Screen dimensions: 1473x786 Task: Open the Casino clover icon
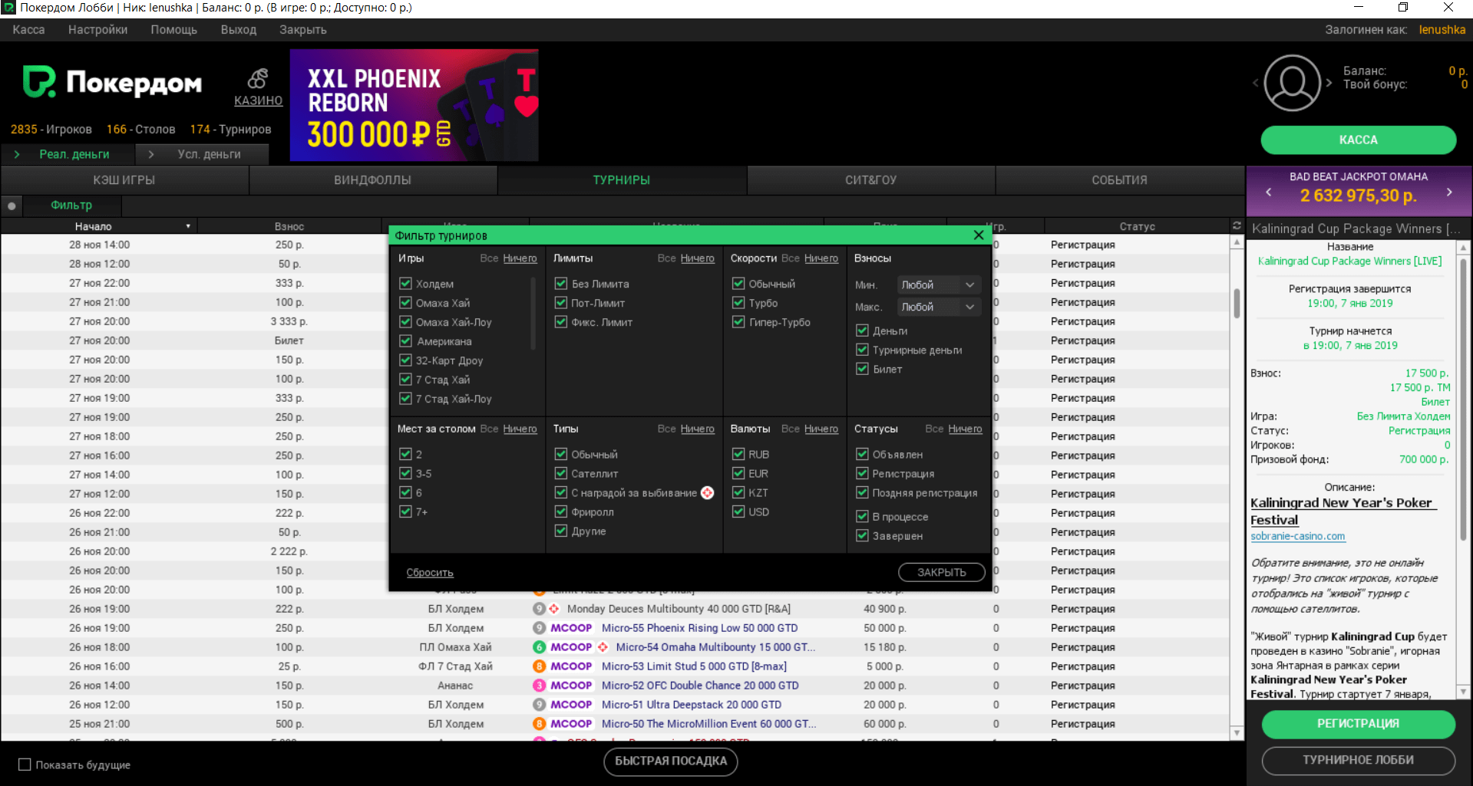258,78
